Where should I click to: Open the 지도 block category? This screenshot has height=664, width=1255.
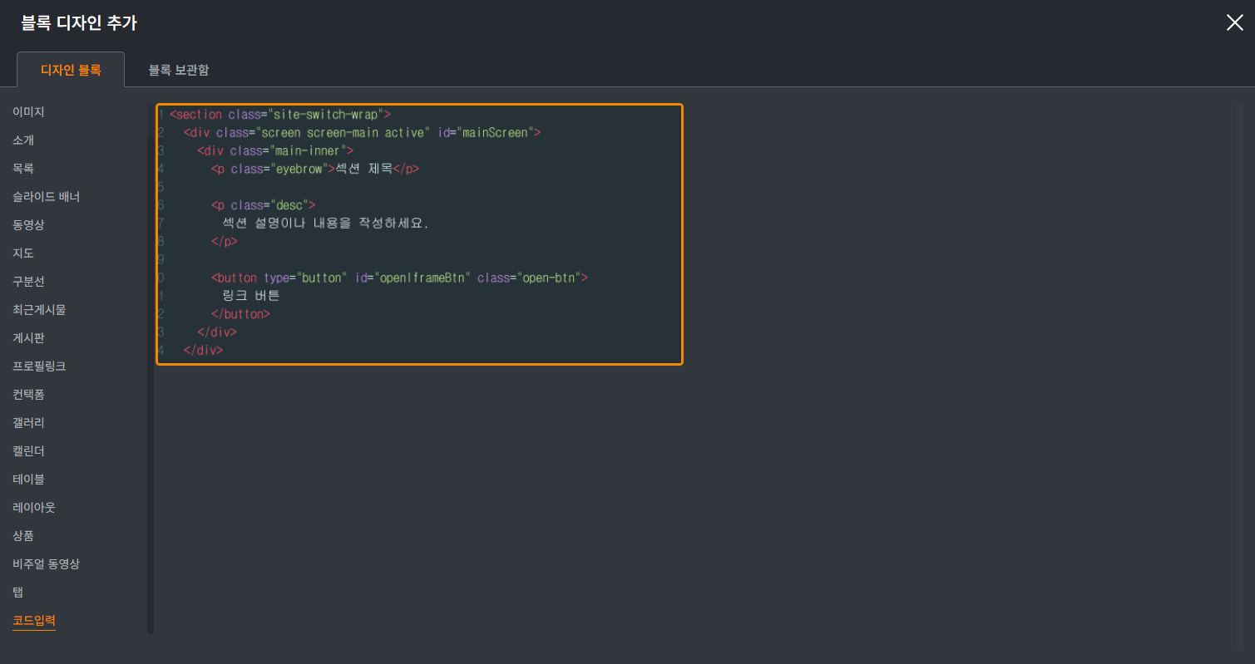23,253
